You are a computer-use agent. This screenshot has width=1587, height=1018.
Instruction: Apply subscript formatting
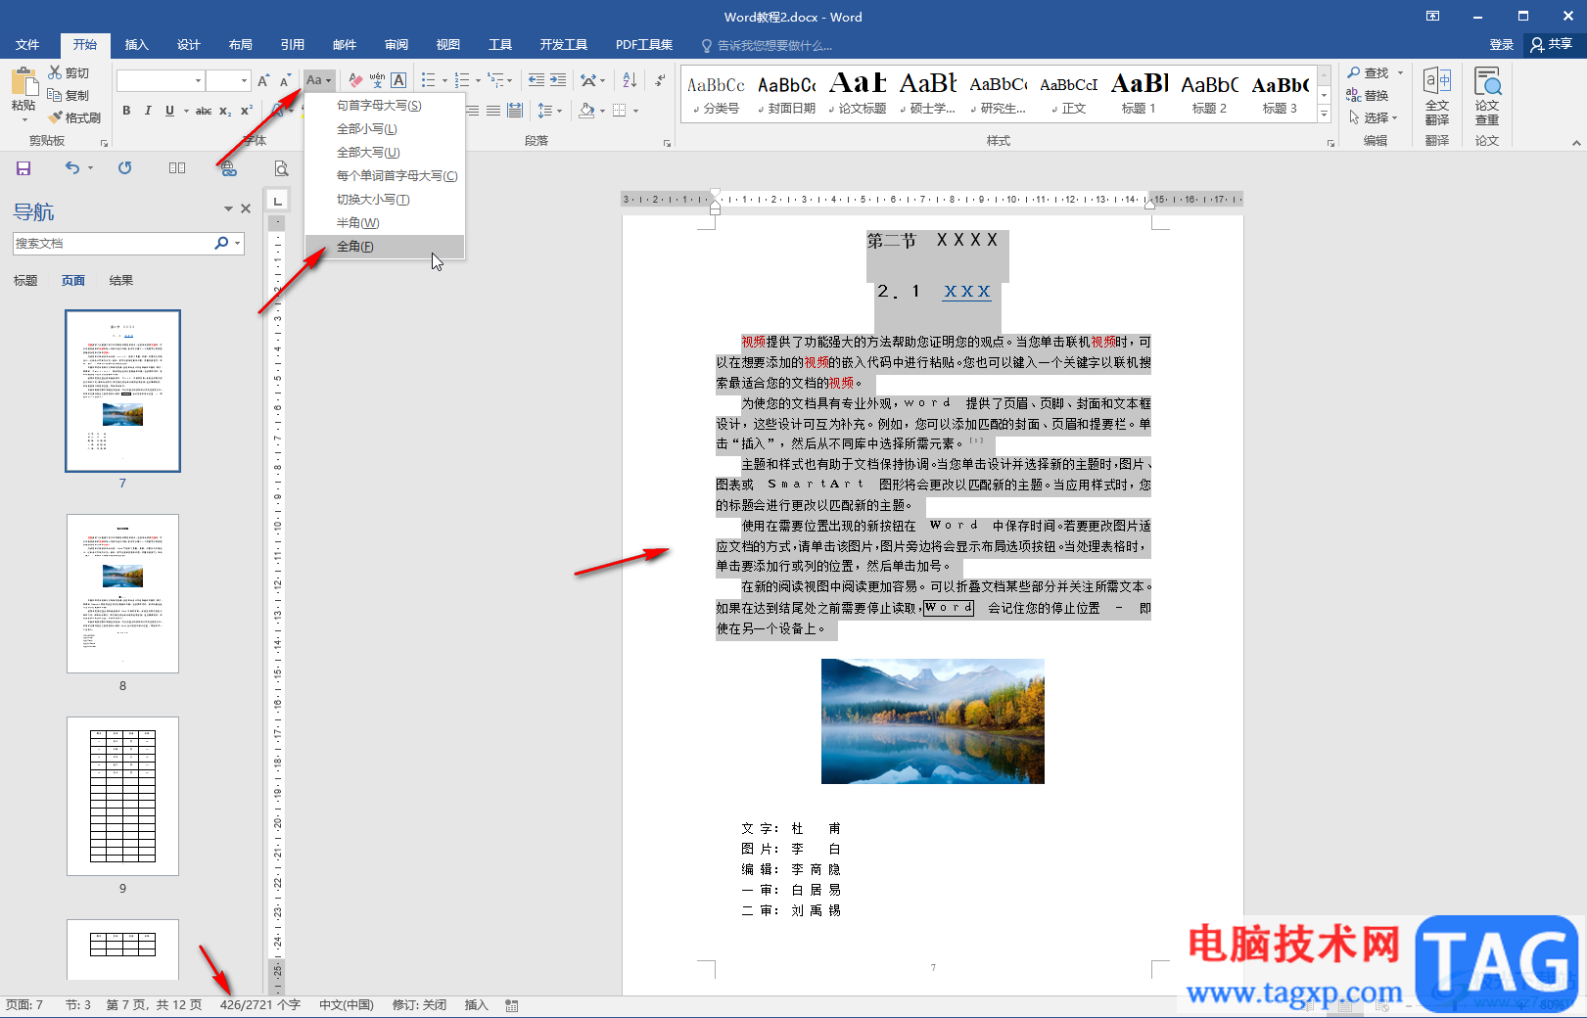tap(225, 111)
